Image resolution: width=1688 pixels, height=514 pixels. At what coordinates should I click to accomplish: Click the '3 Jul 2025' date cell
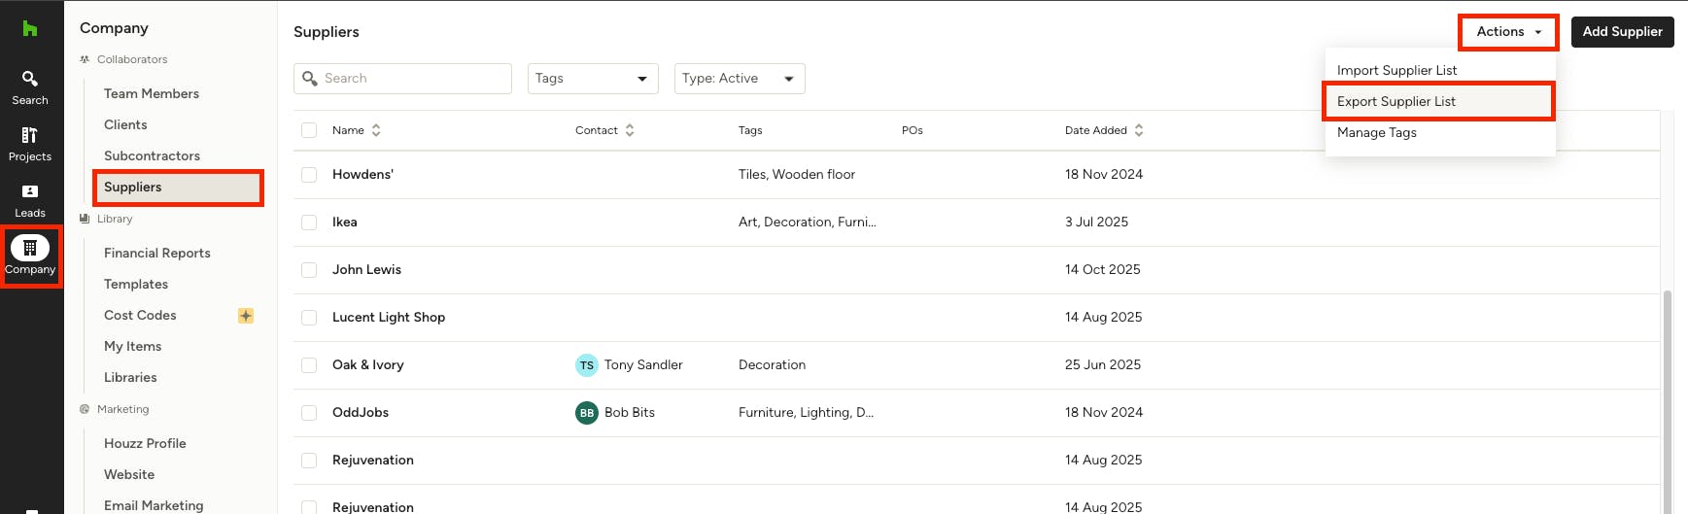(x=1096, y=223)
